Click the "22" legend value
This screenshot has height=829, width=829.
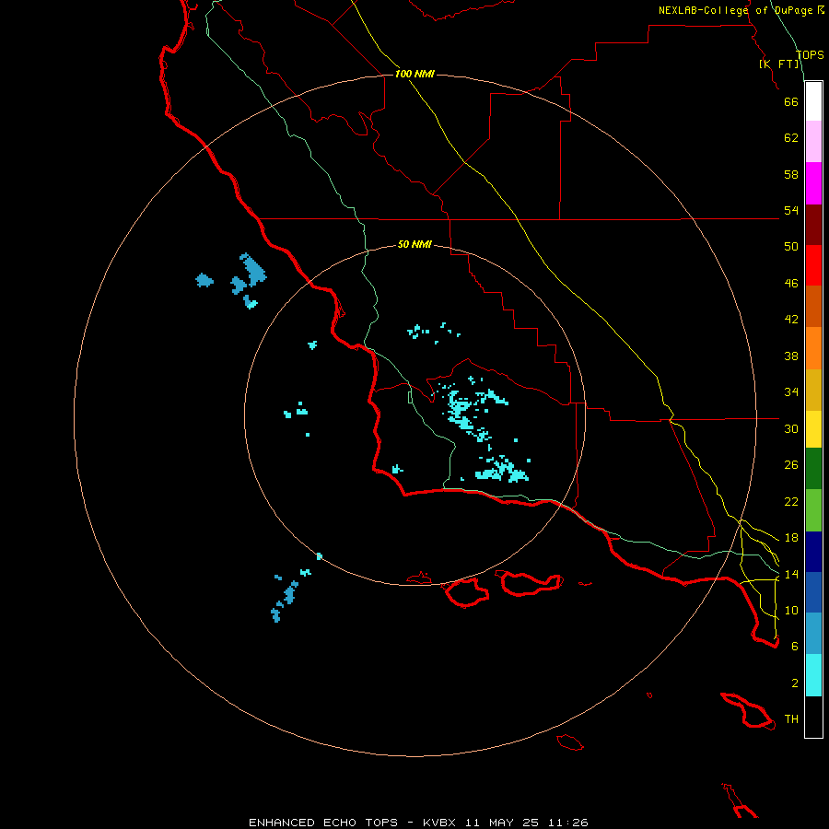[x=791, y=502]
